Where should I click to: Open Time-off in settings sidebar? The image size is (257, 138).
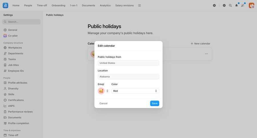point(13,135)
